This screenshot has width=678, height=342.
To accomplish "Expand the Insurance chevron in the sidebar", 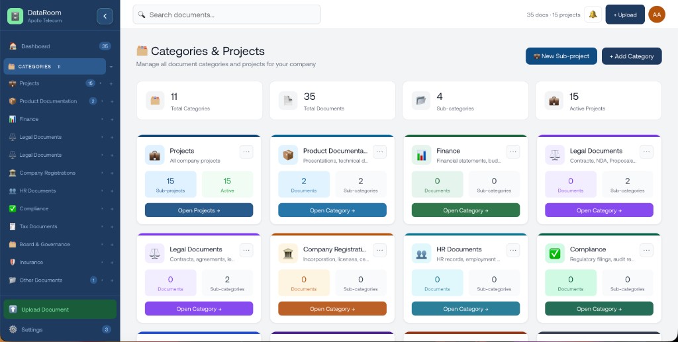I will (103, 262).
